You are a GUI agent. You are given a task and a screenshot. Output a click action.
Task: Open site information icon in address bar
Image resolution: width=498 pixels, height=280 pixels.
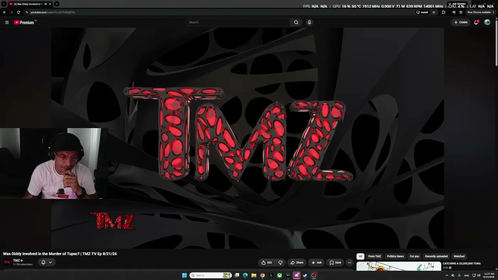point(26,12)
